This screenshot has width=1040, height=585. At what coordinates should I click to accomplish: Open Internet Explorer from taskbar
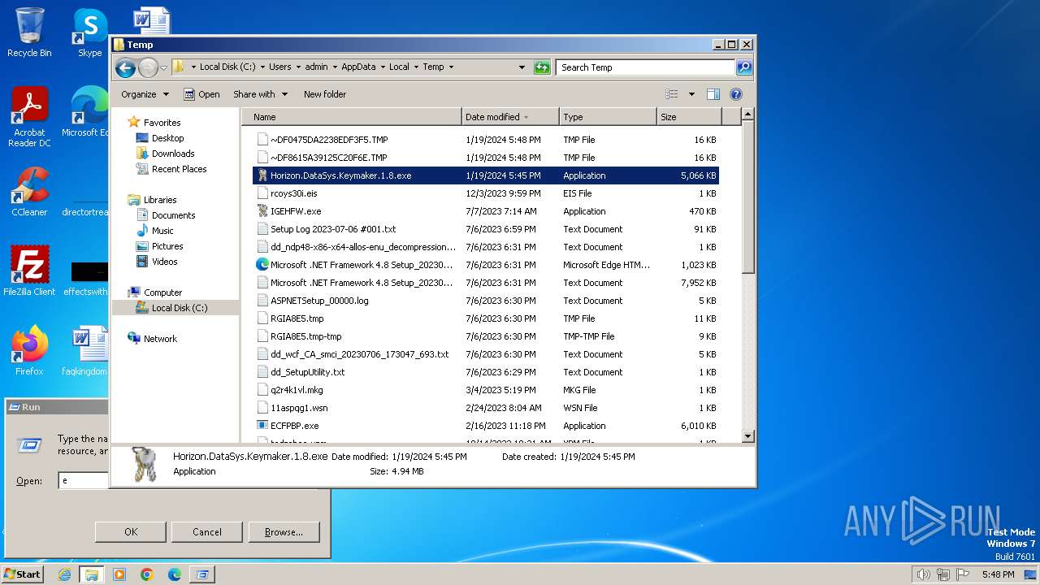65,574
